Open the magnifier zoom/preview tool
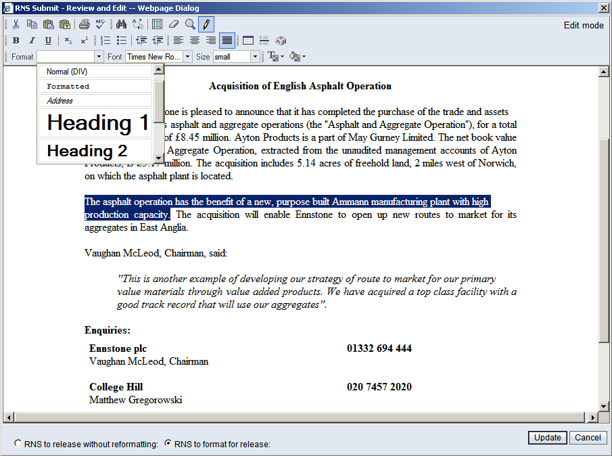612x456 pixels. click(190, 24)
